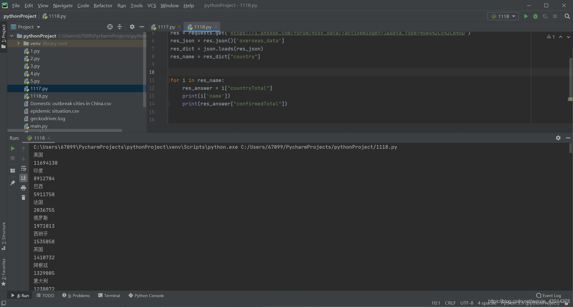573x307 pixels.
Task: Open the Terminal tool window
Action: pos(109,296)
